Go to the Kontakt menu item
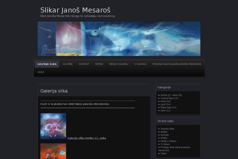 pyautogui.click(x=84, y=64)
